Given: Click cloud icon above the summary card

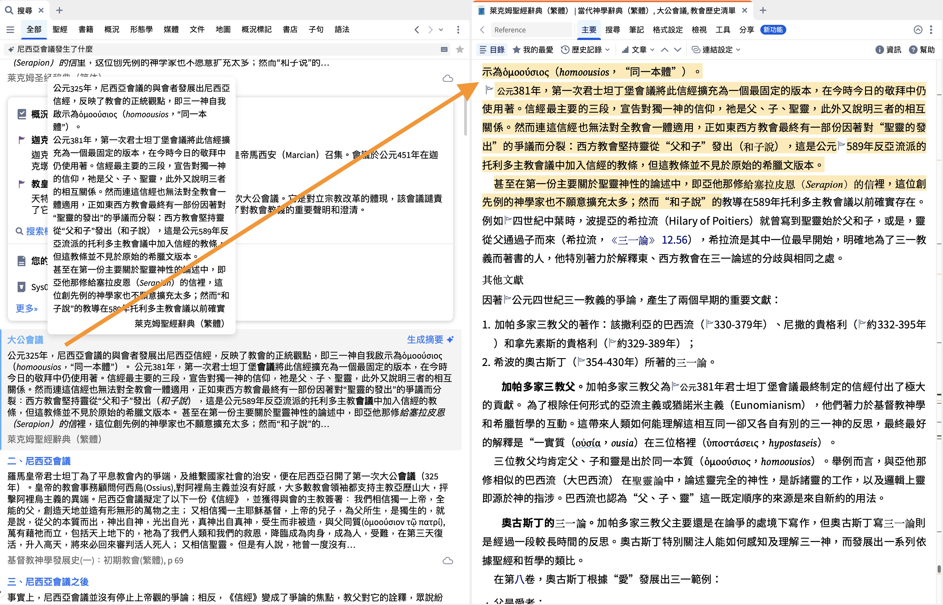Looking at the screenshot, I should pyautogui.click(x=448, y=79).
